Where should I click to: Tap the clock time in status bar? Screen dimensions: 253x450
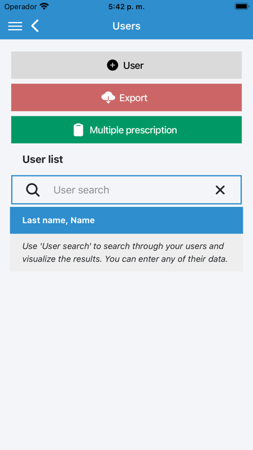pyautogui.click(x=126, y=6)
